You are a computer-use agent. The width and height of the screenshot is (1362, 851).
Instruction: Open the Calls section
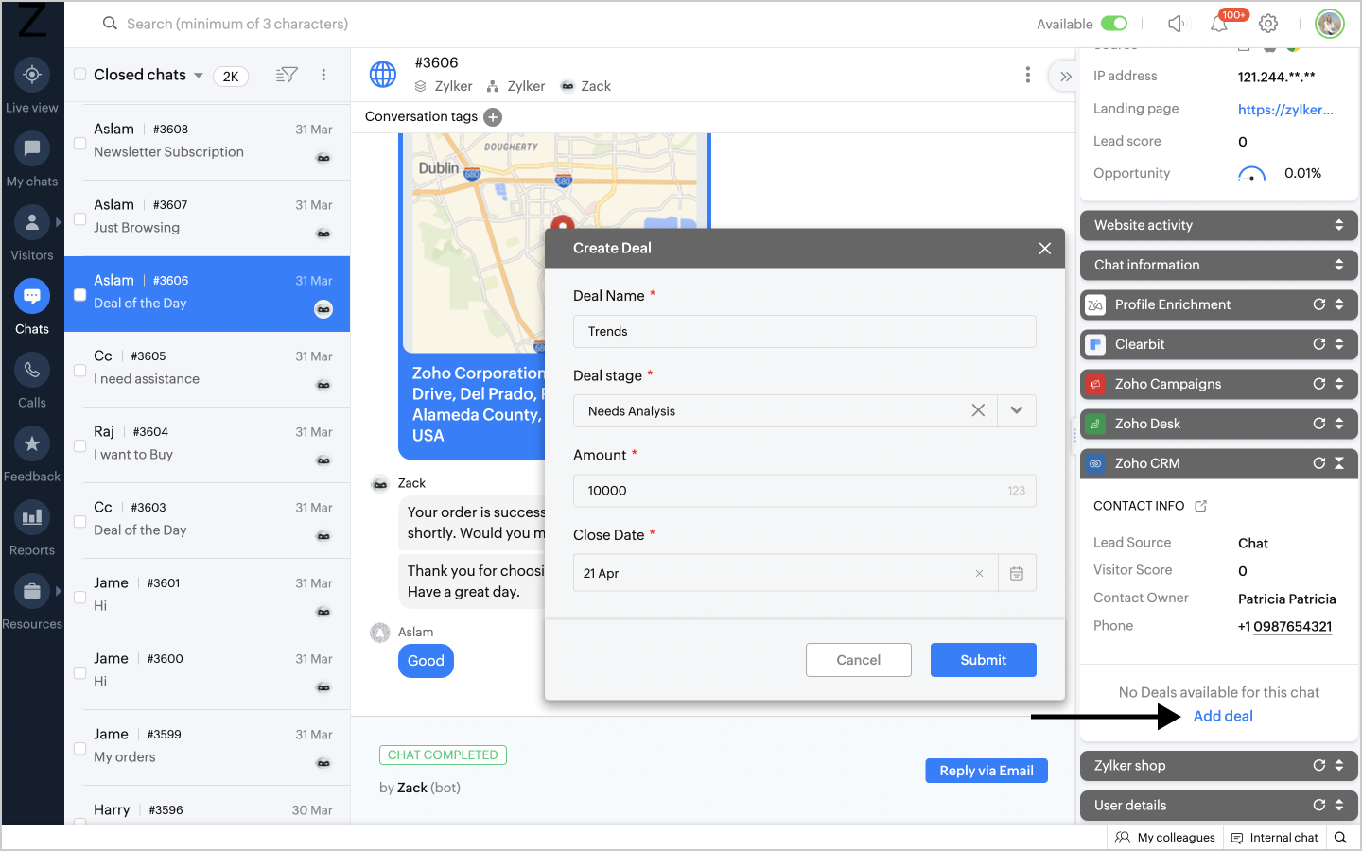32,380
